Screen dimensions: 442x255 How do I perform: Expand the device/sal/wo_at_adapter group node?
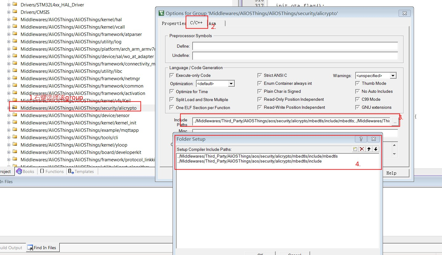pos(9,56)
